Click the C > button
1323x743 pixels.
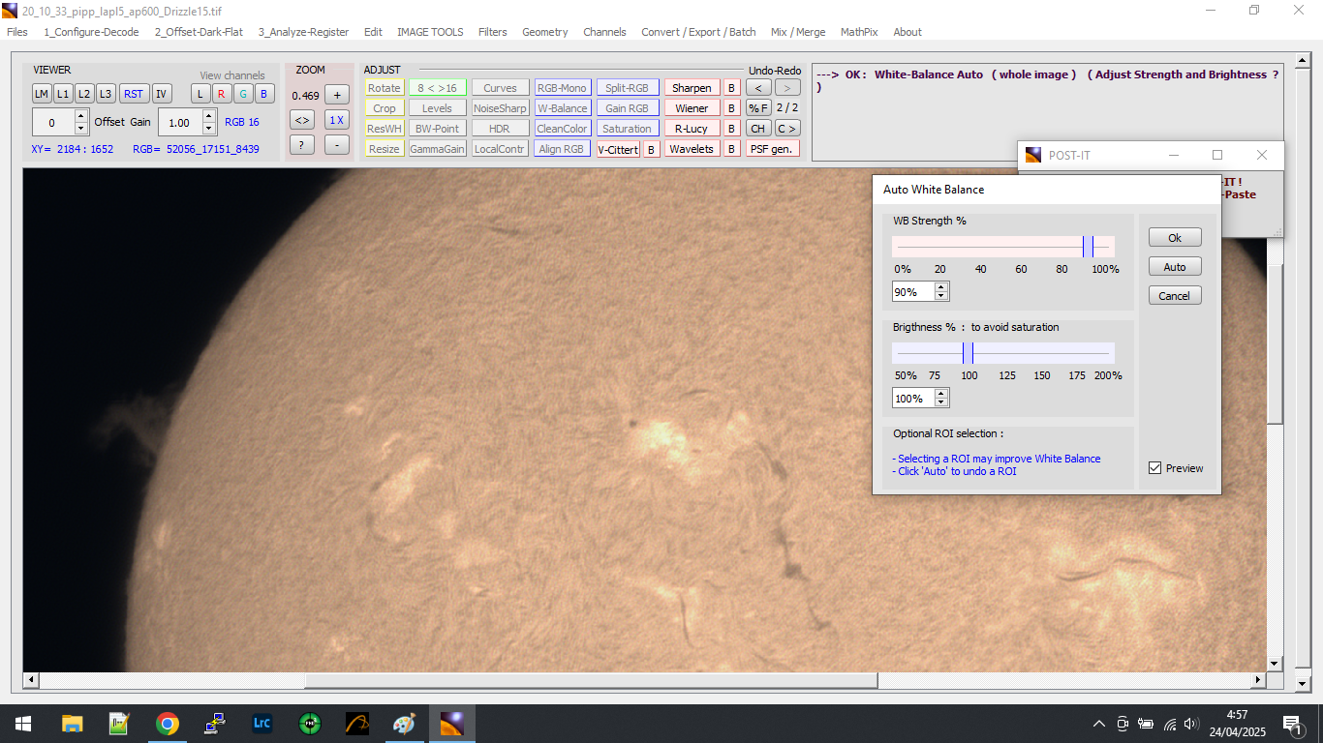coord(787,129)
